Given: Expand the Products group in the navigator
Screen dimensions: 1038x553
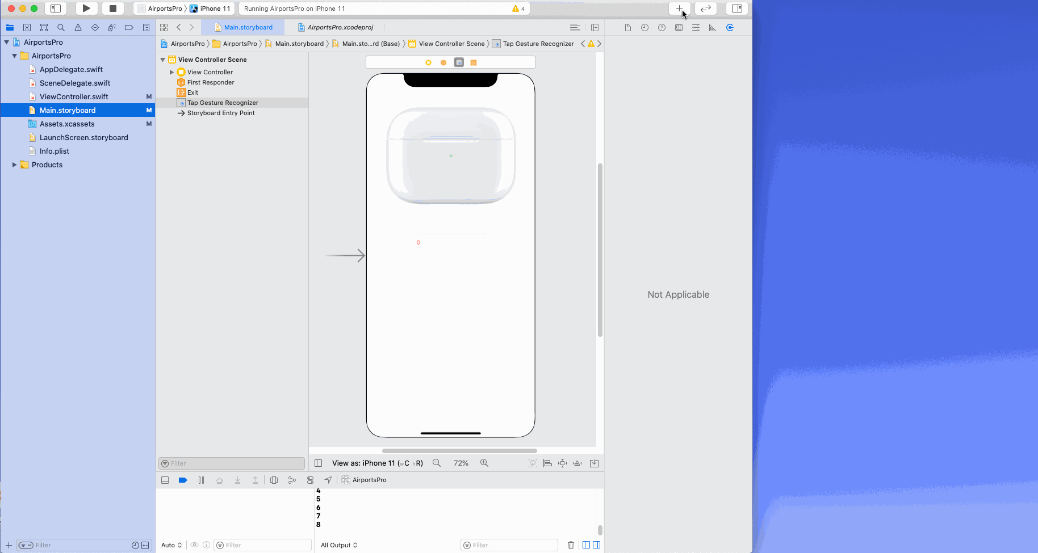Looking at the screenshot, I should 14,164.
